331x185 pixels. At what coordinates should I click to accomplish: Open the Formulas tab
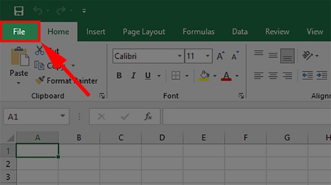coord(199,32)
